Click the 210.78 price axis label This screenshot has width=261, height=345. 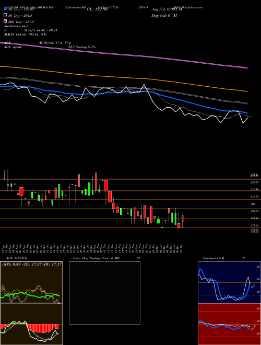pos(254,197)
